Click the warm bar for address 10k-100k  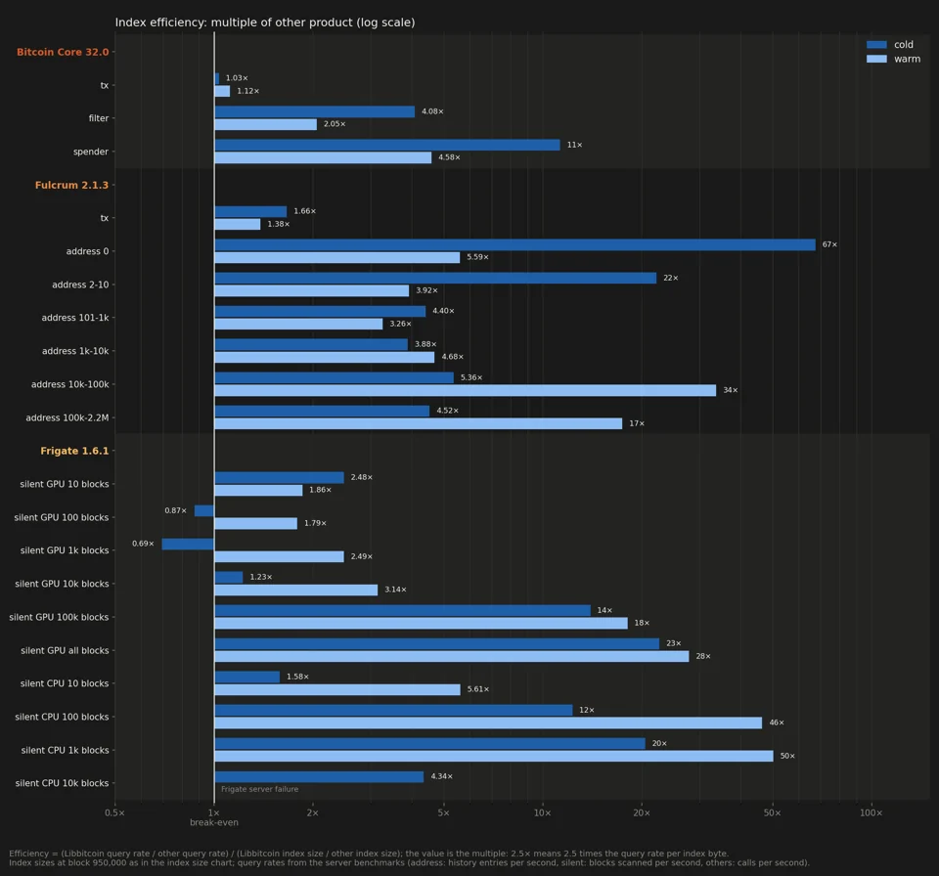click(x=466, y=390)
